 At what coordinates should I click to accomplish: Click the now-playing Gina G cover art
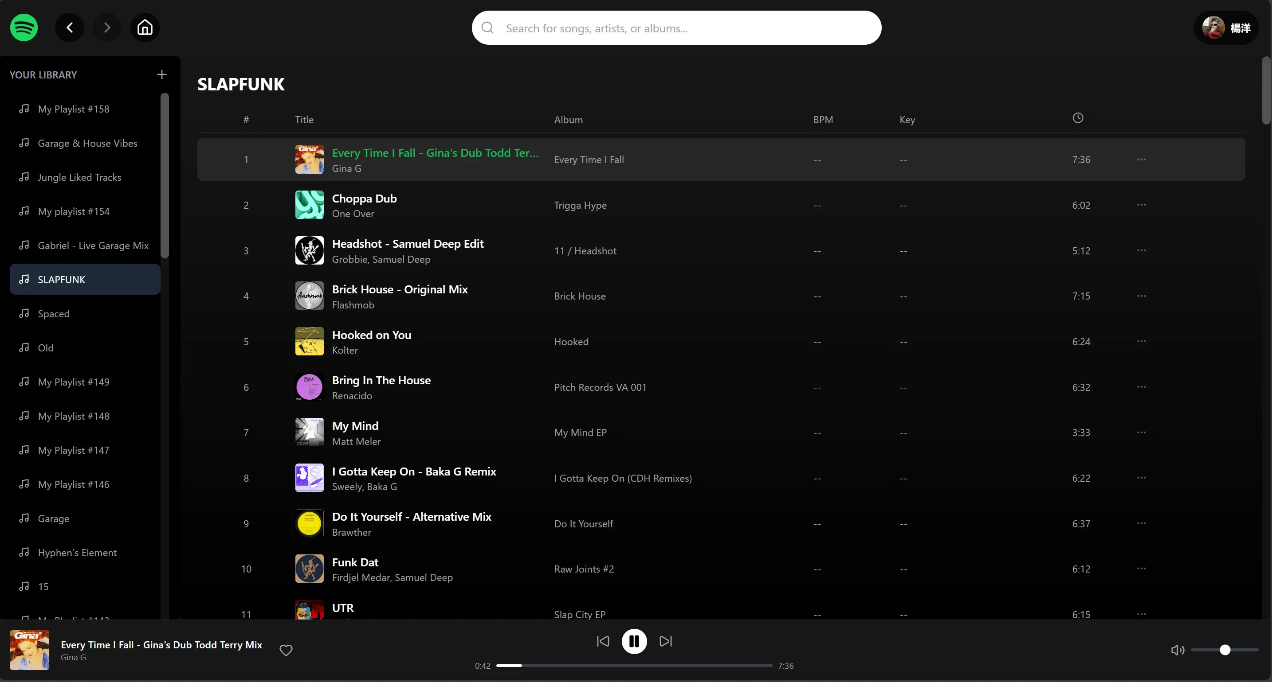pos(30,650)
